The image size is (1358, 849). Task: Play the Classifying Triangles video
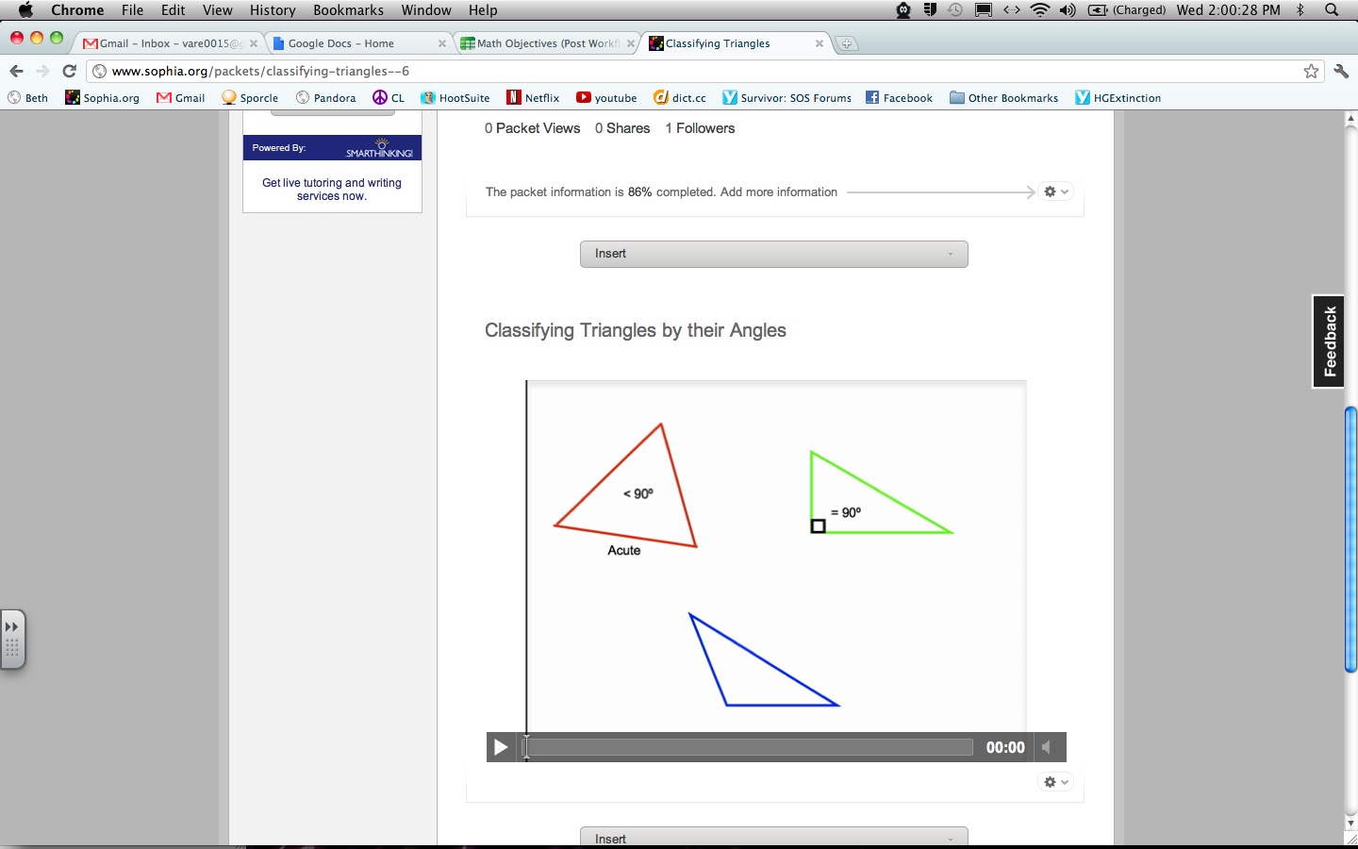[501, 747]
